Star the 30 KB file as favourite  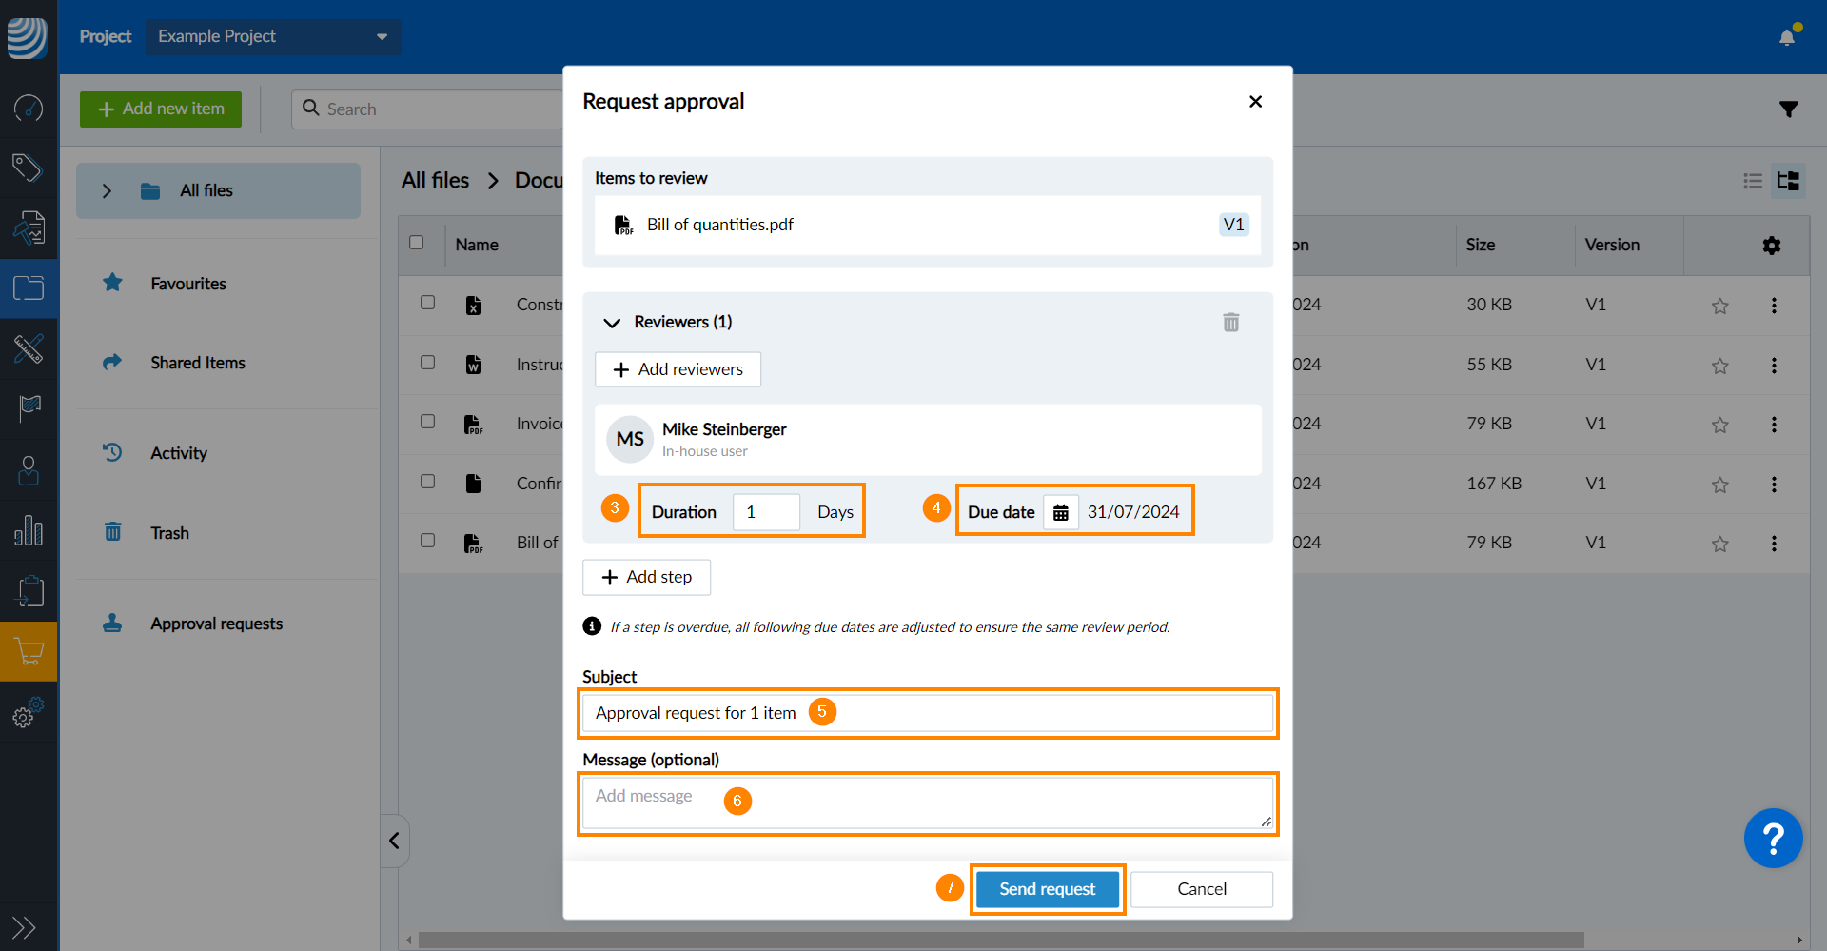point(1719,306)
